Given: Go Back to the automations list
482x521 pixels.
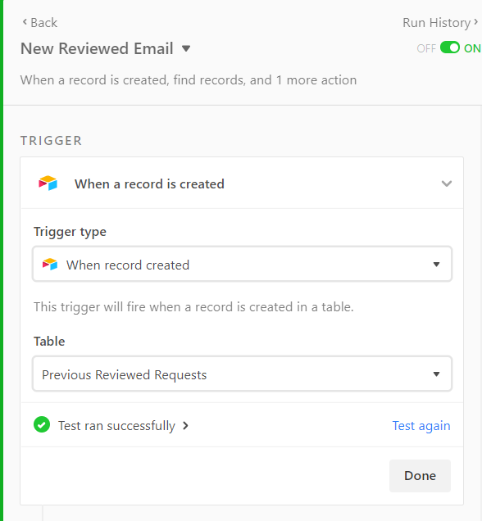Looking at the screenshot, I should 40,23.
